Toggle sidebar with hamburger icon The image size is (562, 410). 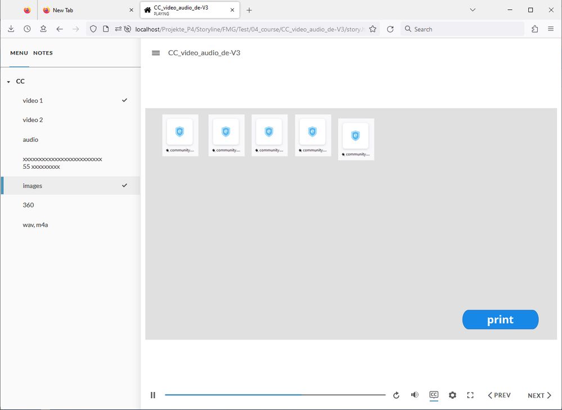click(156, 53)
